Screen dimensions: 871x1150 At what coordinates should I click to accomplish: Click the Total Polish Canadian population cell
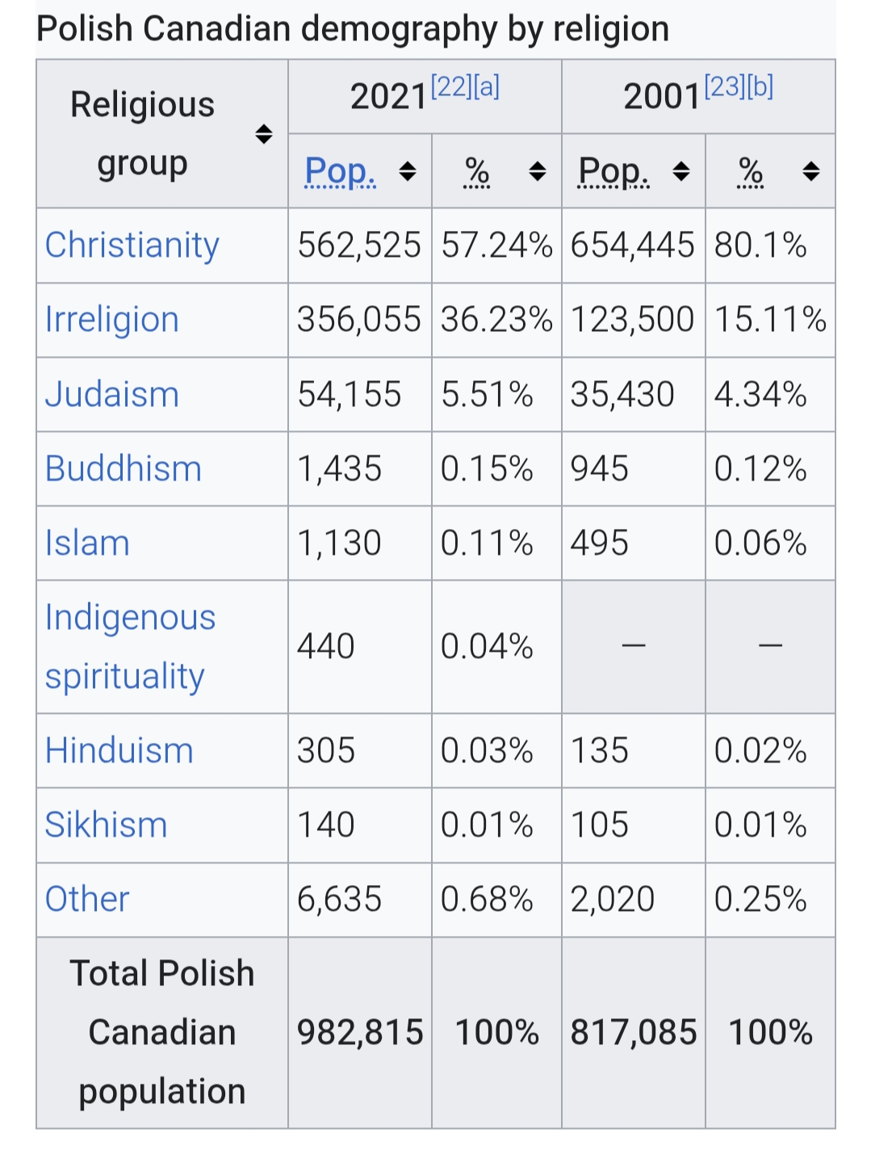161,1032
